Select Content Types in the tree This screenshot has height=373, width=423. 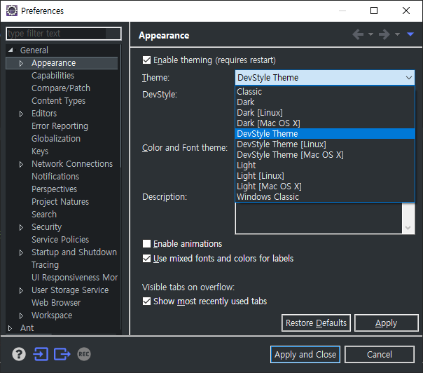coord(59,101)
